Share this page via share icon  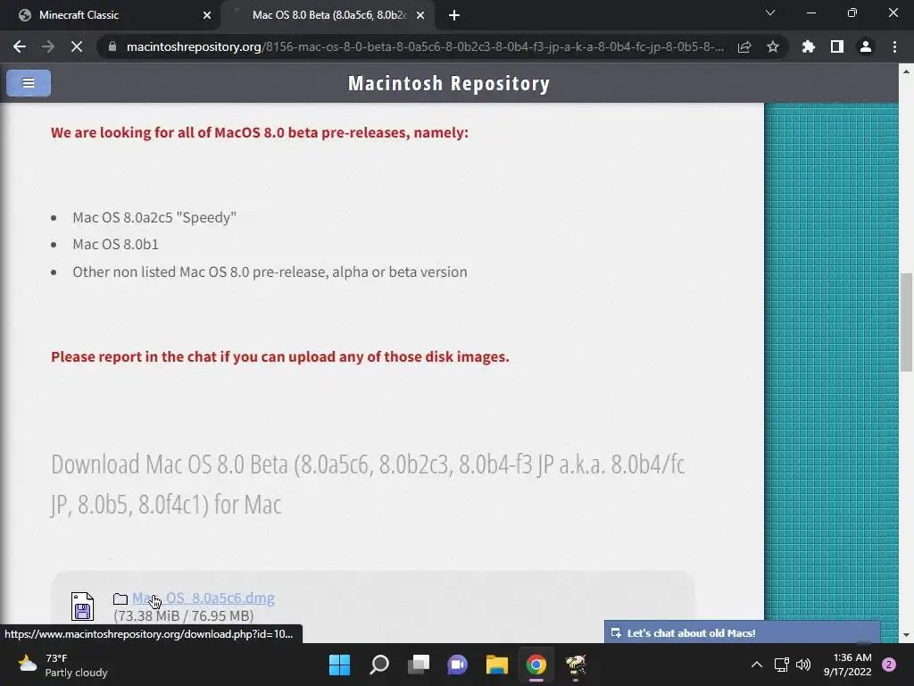[x=744, y=46]
